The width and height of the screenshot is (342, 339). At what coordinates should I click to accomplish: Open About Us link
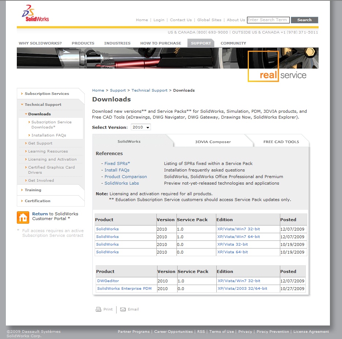236,20
